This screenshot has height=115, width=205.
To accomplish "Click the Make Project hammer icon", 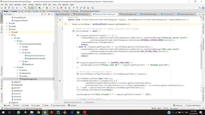I will click(25, 8).
